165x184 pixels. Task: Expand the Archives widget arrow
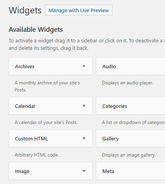pyautogui.click(x=84, y=66)
